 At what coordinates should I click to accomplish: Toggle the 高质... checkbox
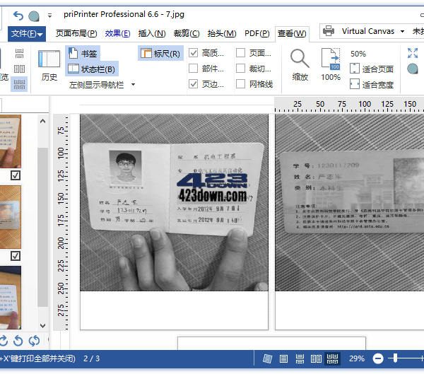[x=194, y=53]
